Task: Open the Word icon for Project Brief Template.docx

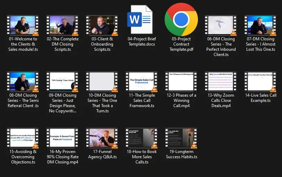Action: pos(141,19)
